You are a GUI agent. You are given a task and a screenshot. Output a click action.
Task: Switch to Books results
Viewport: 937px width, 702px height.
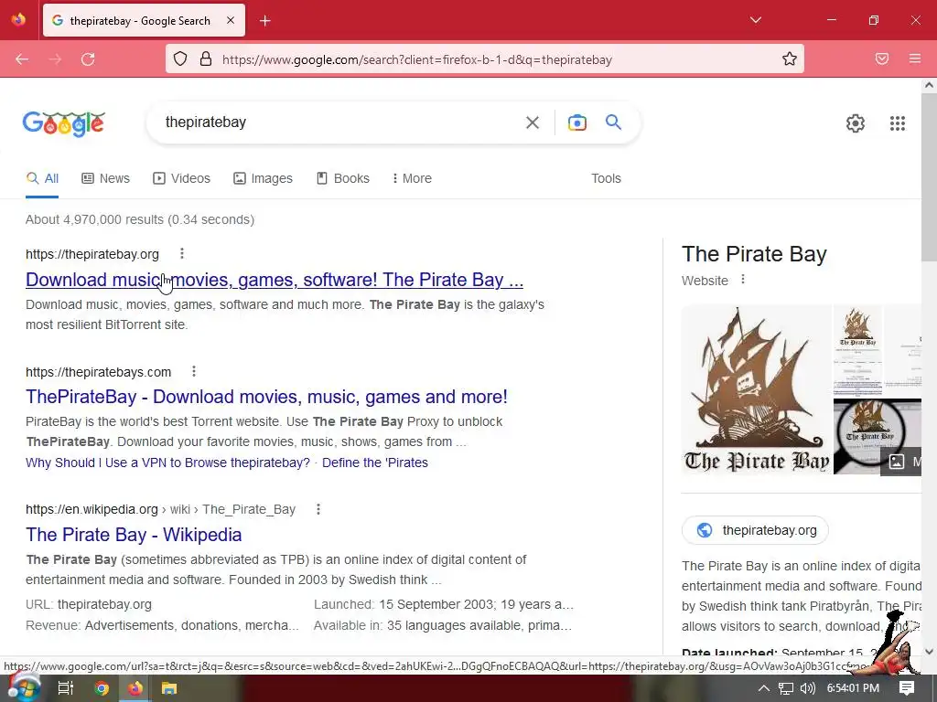tap(343, 178)
